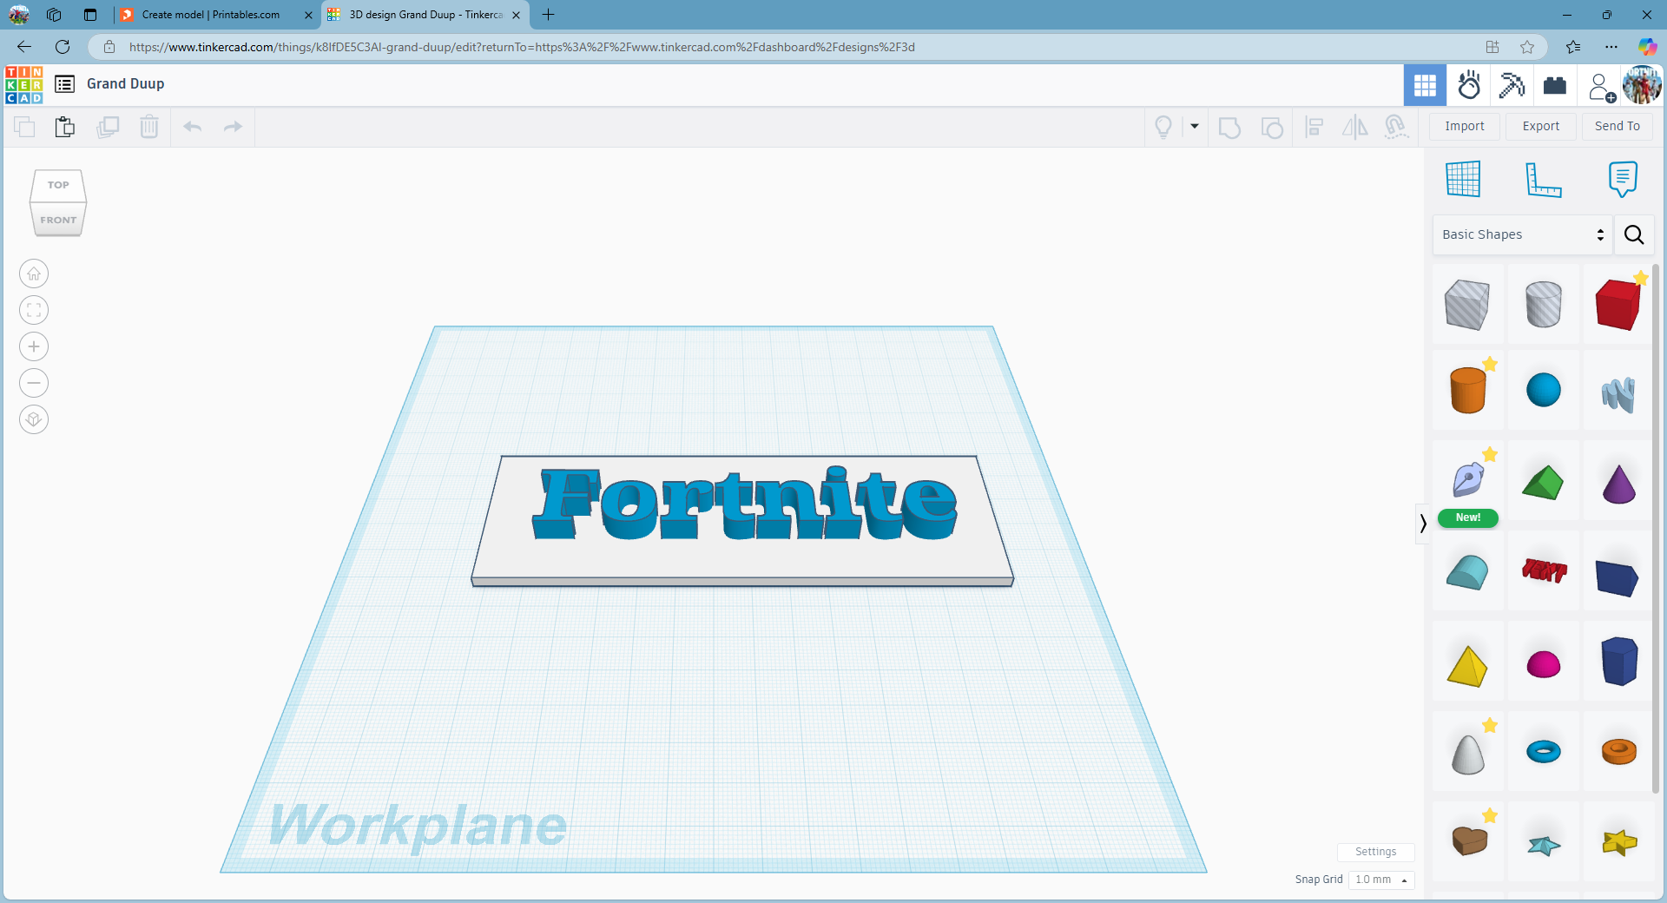Click the Mirror tool icon
The height and width of the screenshot is (903, 1667).
[x=1354, y=128]
